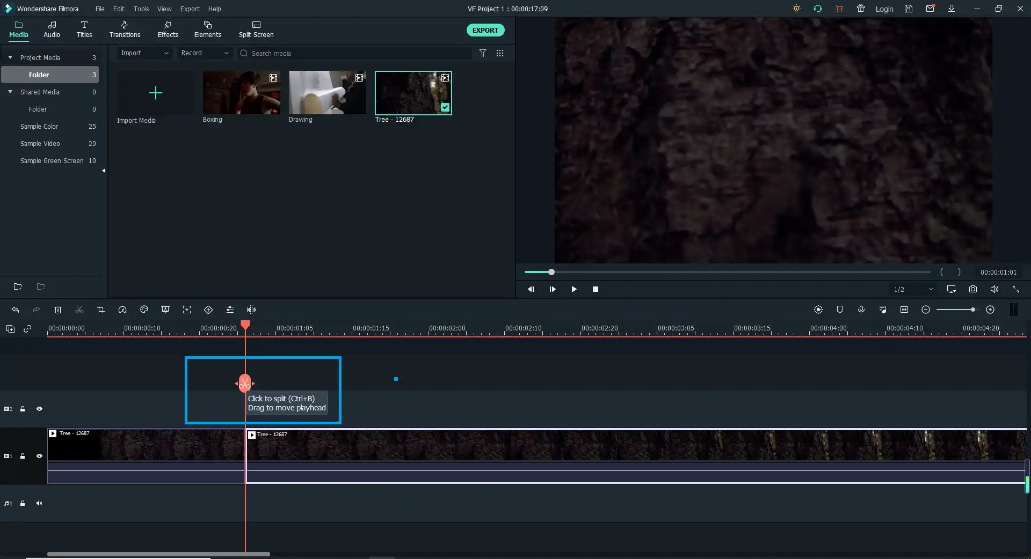Zoom in timeline with plus icon

(990, 310)
